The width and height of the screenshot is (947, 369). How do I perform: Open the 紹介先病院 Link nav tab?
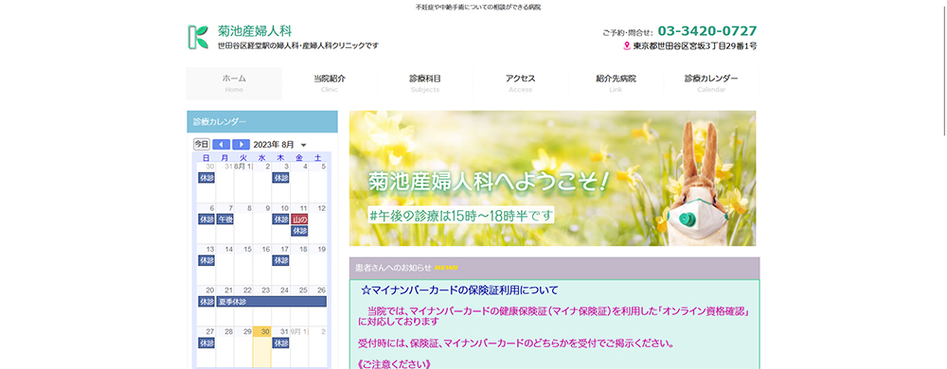click(x=616, y=83)
